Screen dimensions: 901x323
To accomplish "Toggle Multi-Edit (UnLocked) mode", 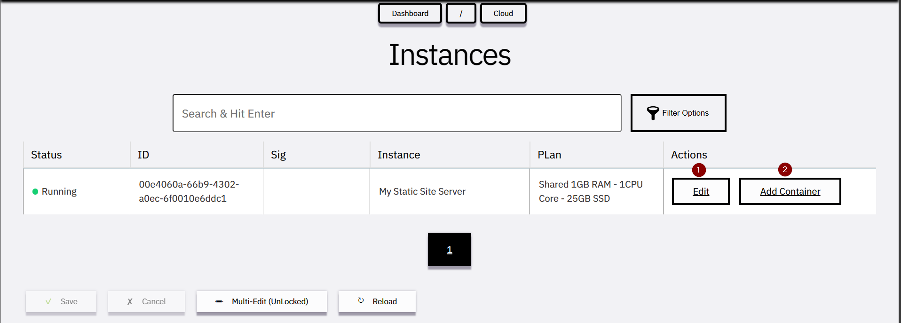I will (261, 301).
